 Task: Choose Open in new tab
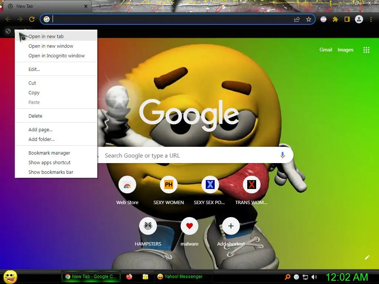coord(56,36)
